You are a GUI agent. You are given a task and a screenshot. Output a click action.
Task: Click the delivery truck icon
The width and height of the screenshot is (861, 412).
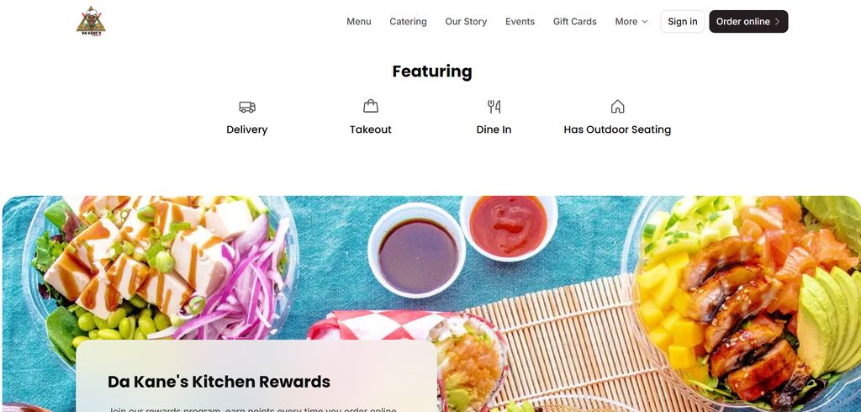pos(247,107)
